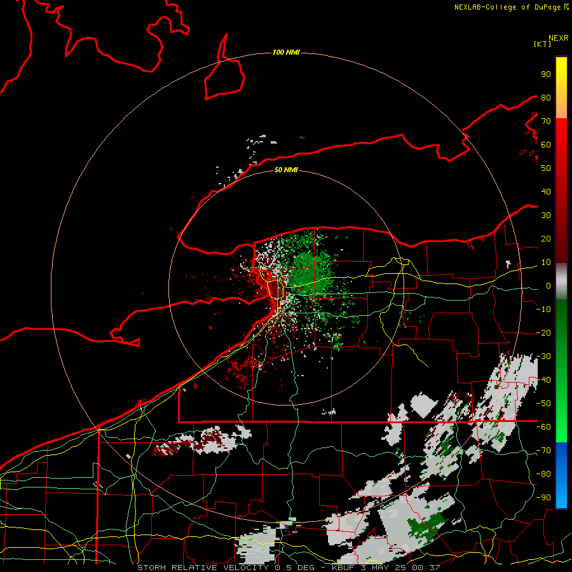Click the "-30" scale value
Viewport: 572px width, 572px height.
point(543,357)
